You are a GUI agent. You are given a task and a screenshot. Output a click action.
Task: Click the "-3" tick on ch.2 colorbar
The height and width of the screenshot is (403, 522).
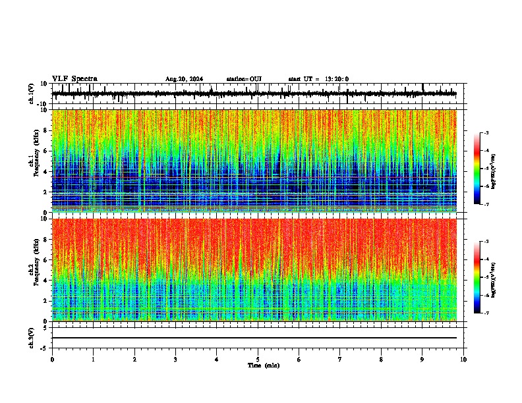tap(486, 242)
